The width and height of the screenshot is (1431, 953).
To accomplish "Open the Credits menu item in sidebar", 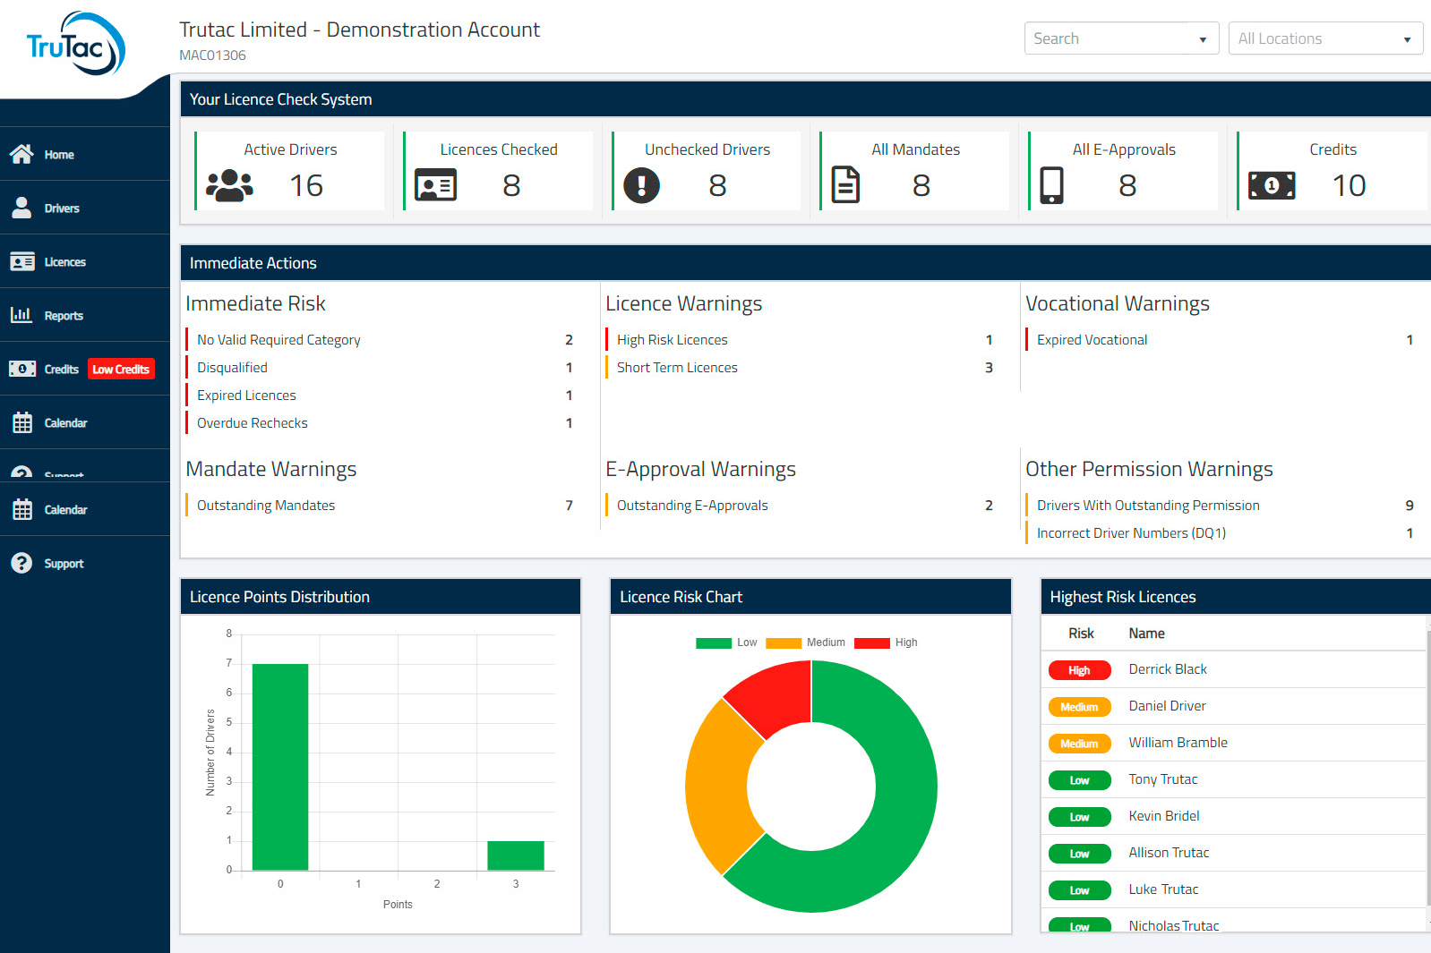I will [61, 369].
